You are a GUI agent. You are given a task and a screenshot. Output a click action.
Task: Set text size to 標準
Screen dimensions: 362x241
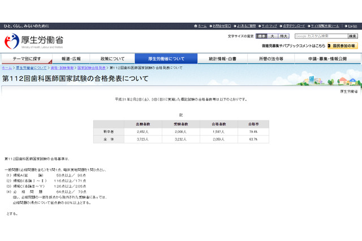261,36
